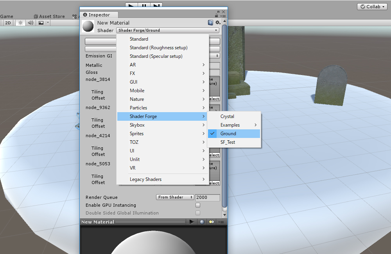
Task: Open Render Queue From Shader dropdown
Action: pos(175,197)
